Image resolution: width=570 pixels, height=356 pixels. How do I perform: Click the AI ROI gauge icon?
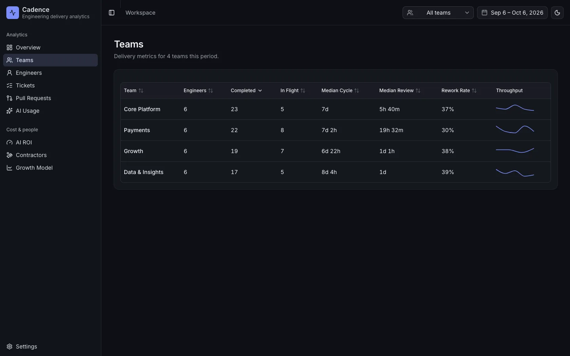(x=9, y=142)
